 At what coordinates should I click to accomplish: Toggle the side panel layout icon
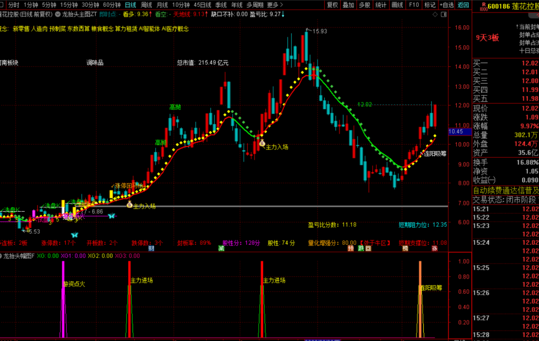tap(444, 14)
